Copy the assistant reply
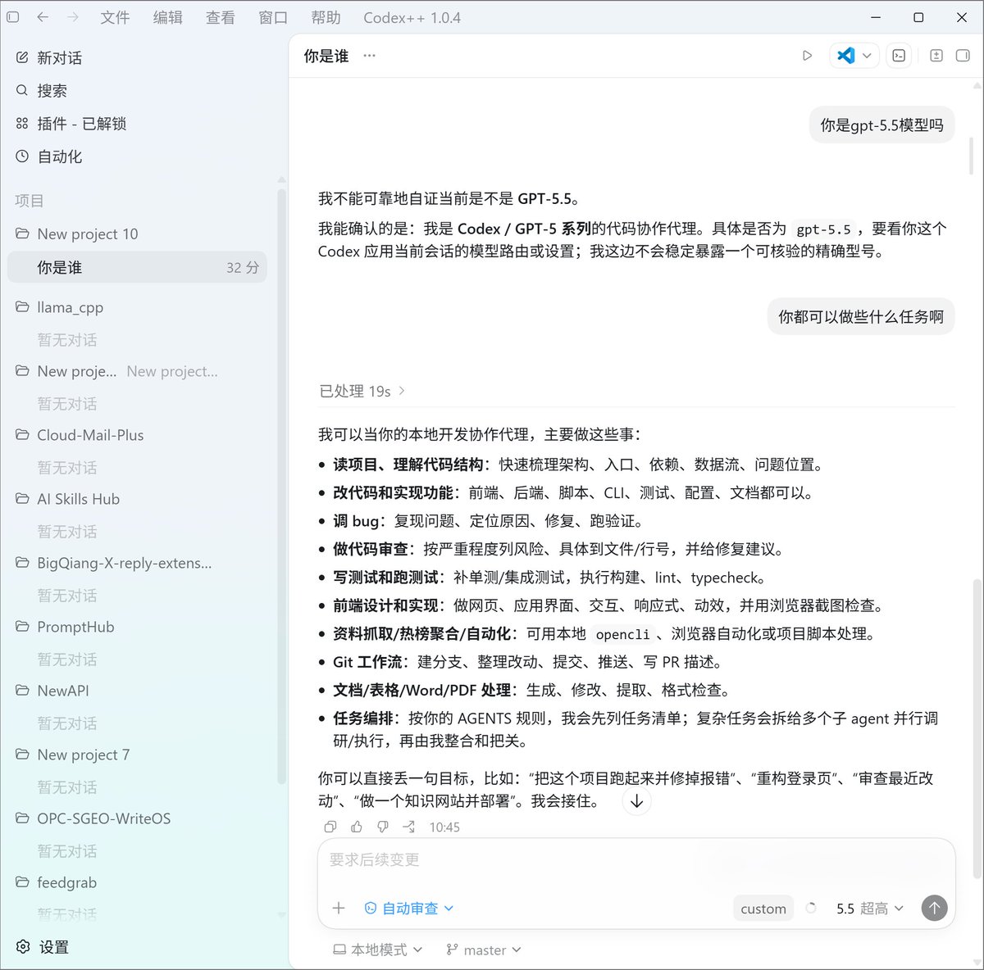The image size is (984, 970). 330,827
